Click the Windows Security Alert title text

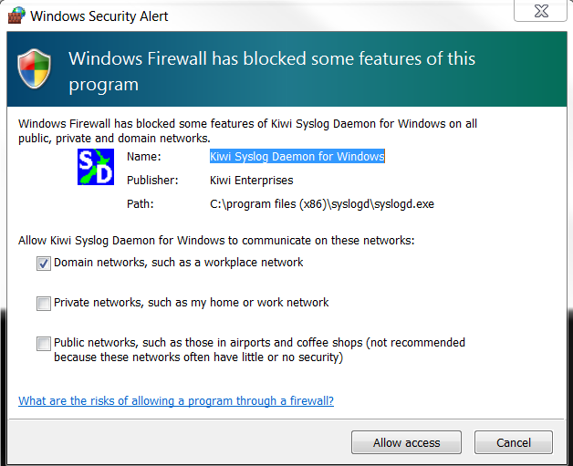tap(99, 16)
